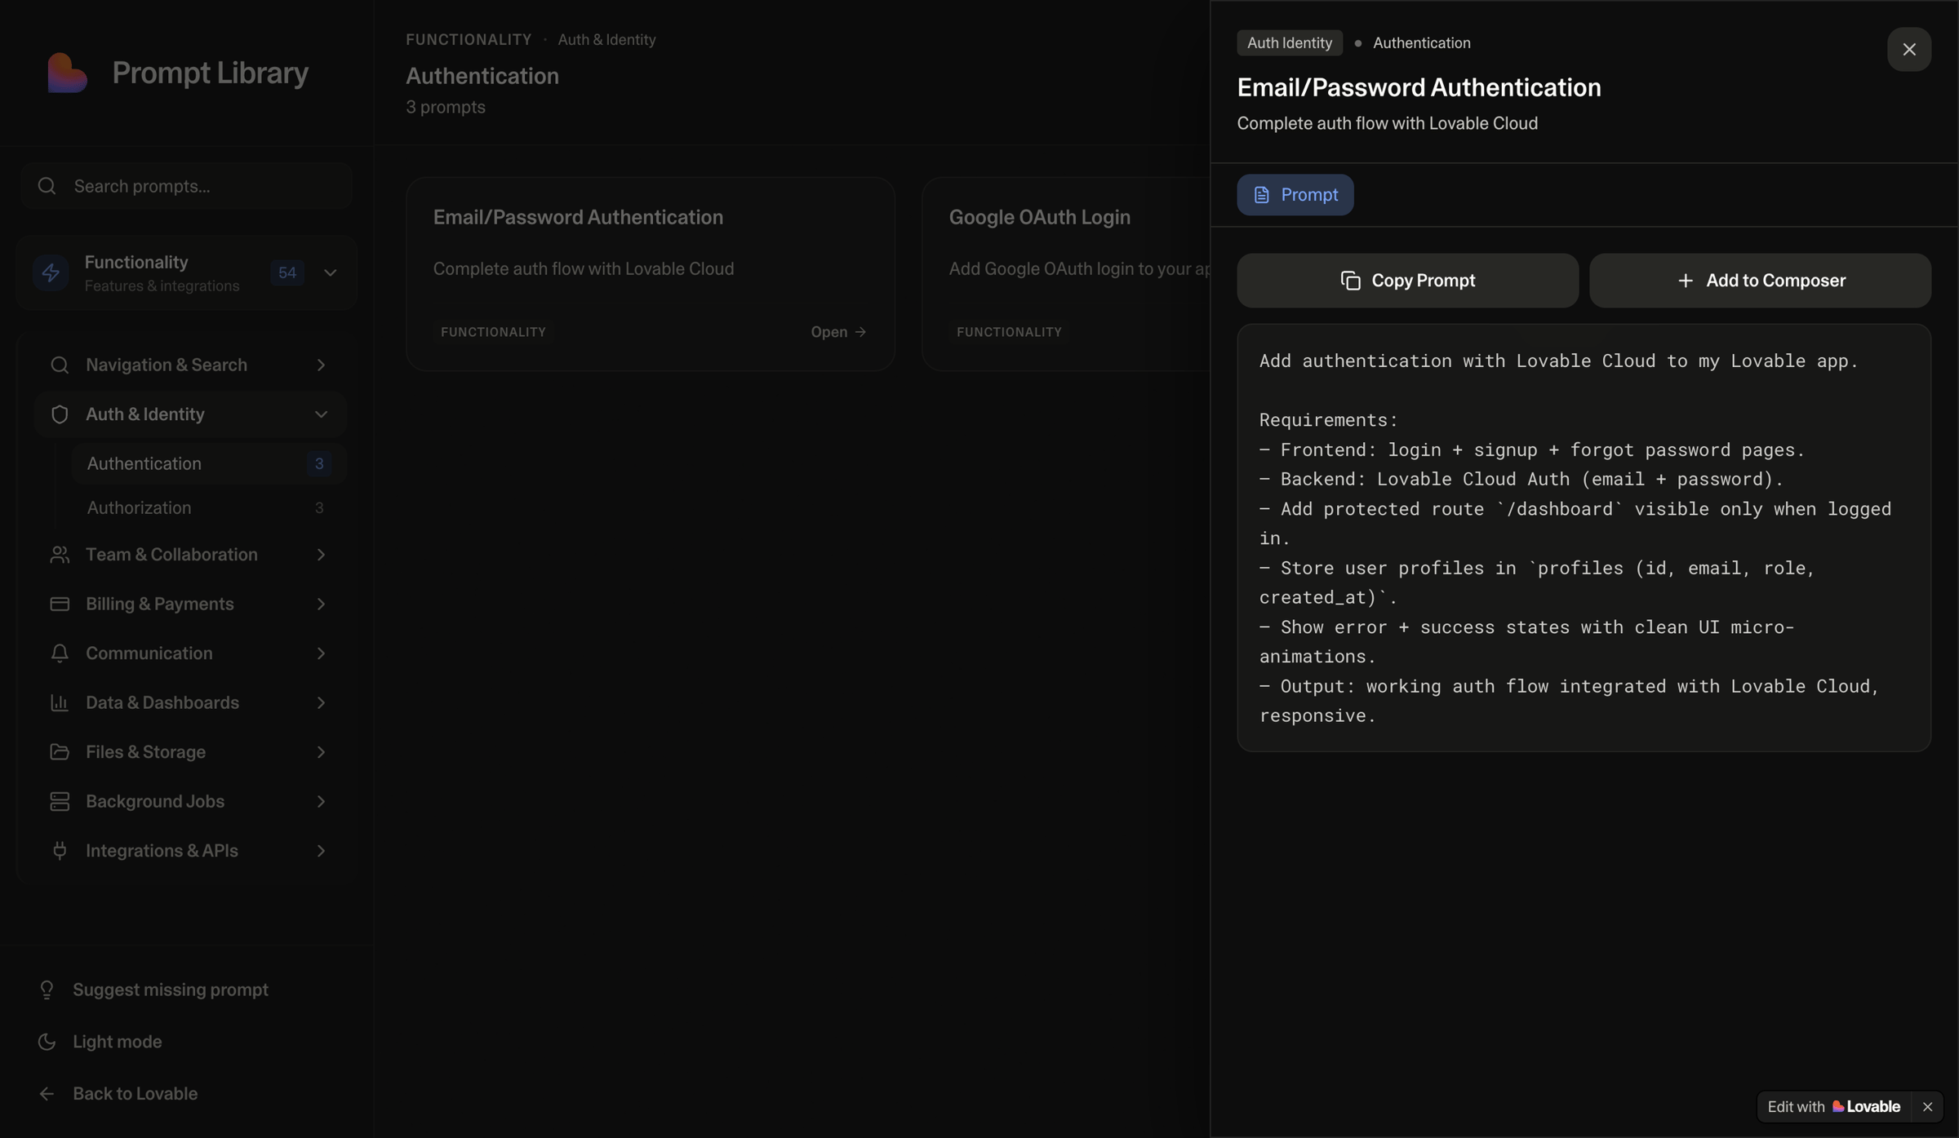Expand Team & Collaboration section
Image resolution: width=1959 pixels, height=1138 pixels.
(321, 555)
